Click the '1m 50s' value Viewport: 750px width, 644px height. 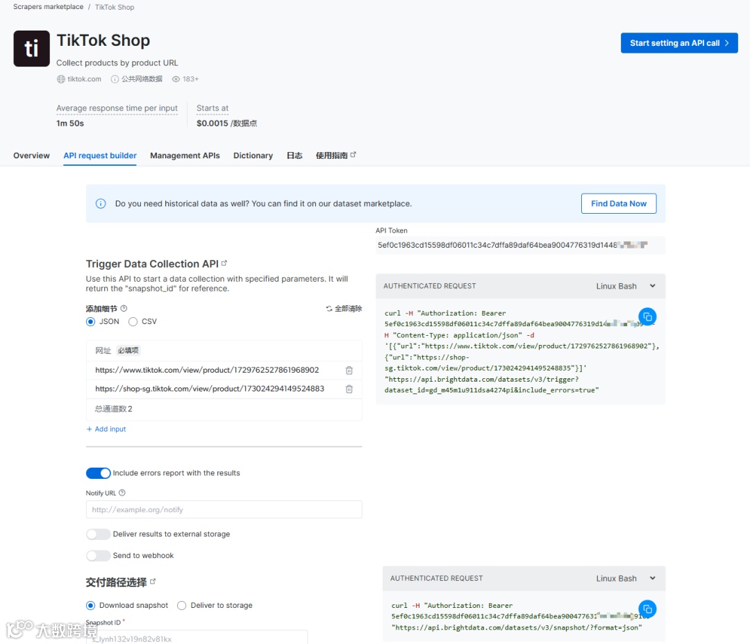click(70, 124)
